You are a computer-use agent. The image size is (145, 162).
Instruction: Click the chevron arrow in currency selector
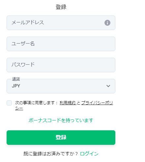[x=108, y=86]
